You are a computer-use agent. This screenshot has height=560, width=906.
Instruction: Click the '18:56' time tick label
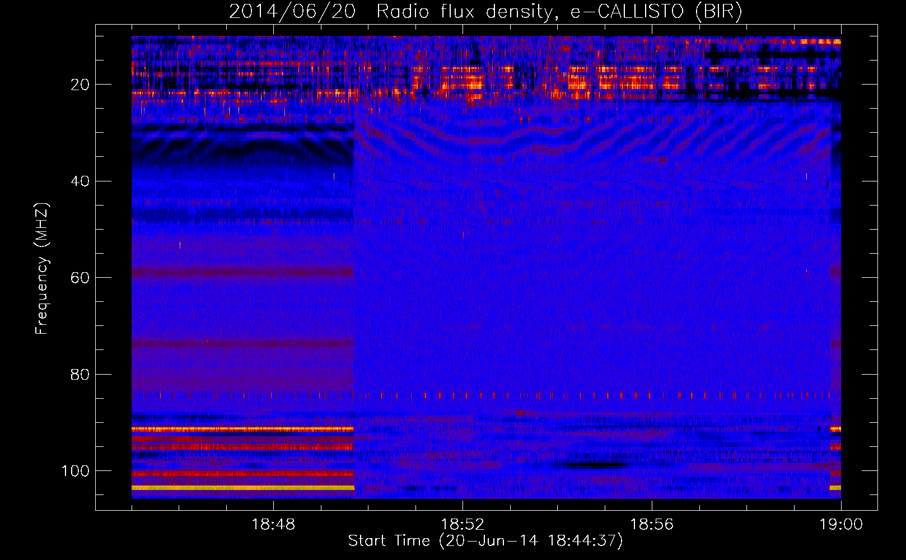tap(652, 525)
